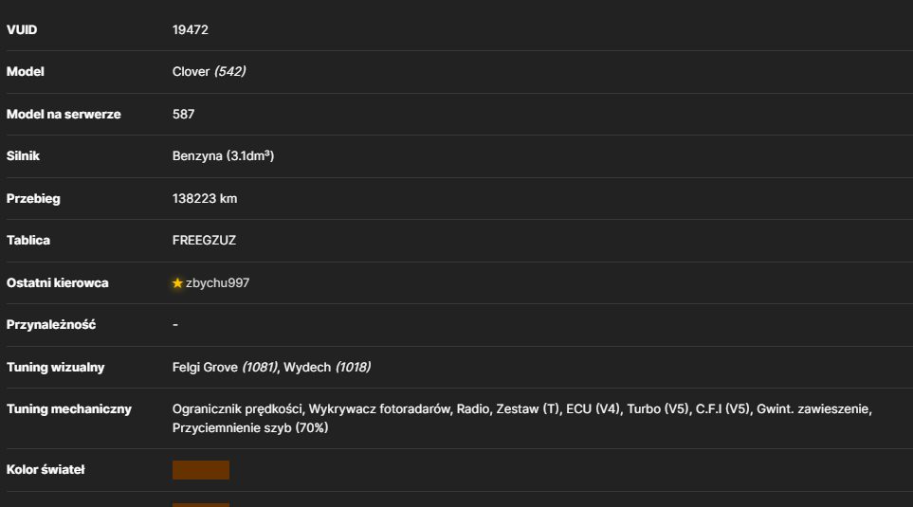Image resolution: width=913 pixels, height=507 pixels.
Task: Click Przyciemnienie szyb (70%) text
Action: click(x=250, y=427)
